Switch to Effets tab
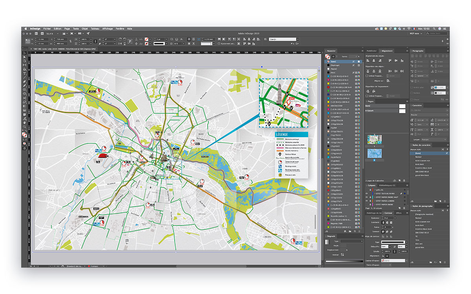471x294 pixels. coord(399,213)
